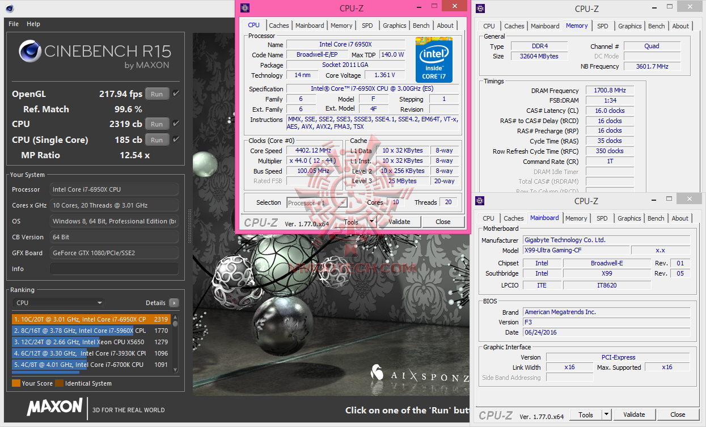Click the BIOS date 06/24/2016
Viewport: 706px width, 427px height.
pos(607,332)
